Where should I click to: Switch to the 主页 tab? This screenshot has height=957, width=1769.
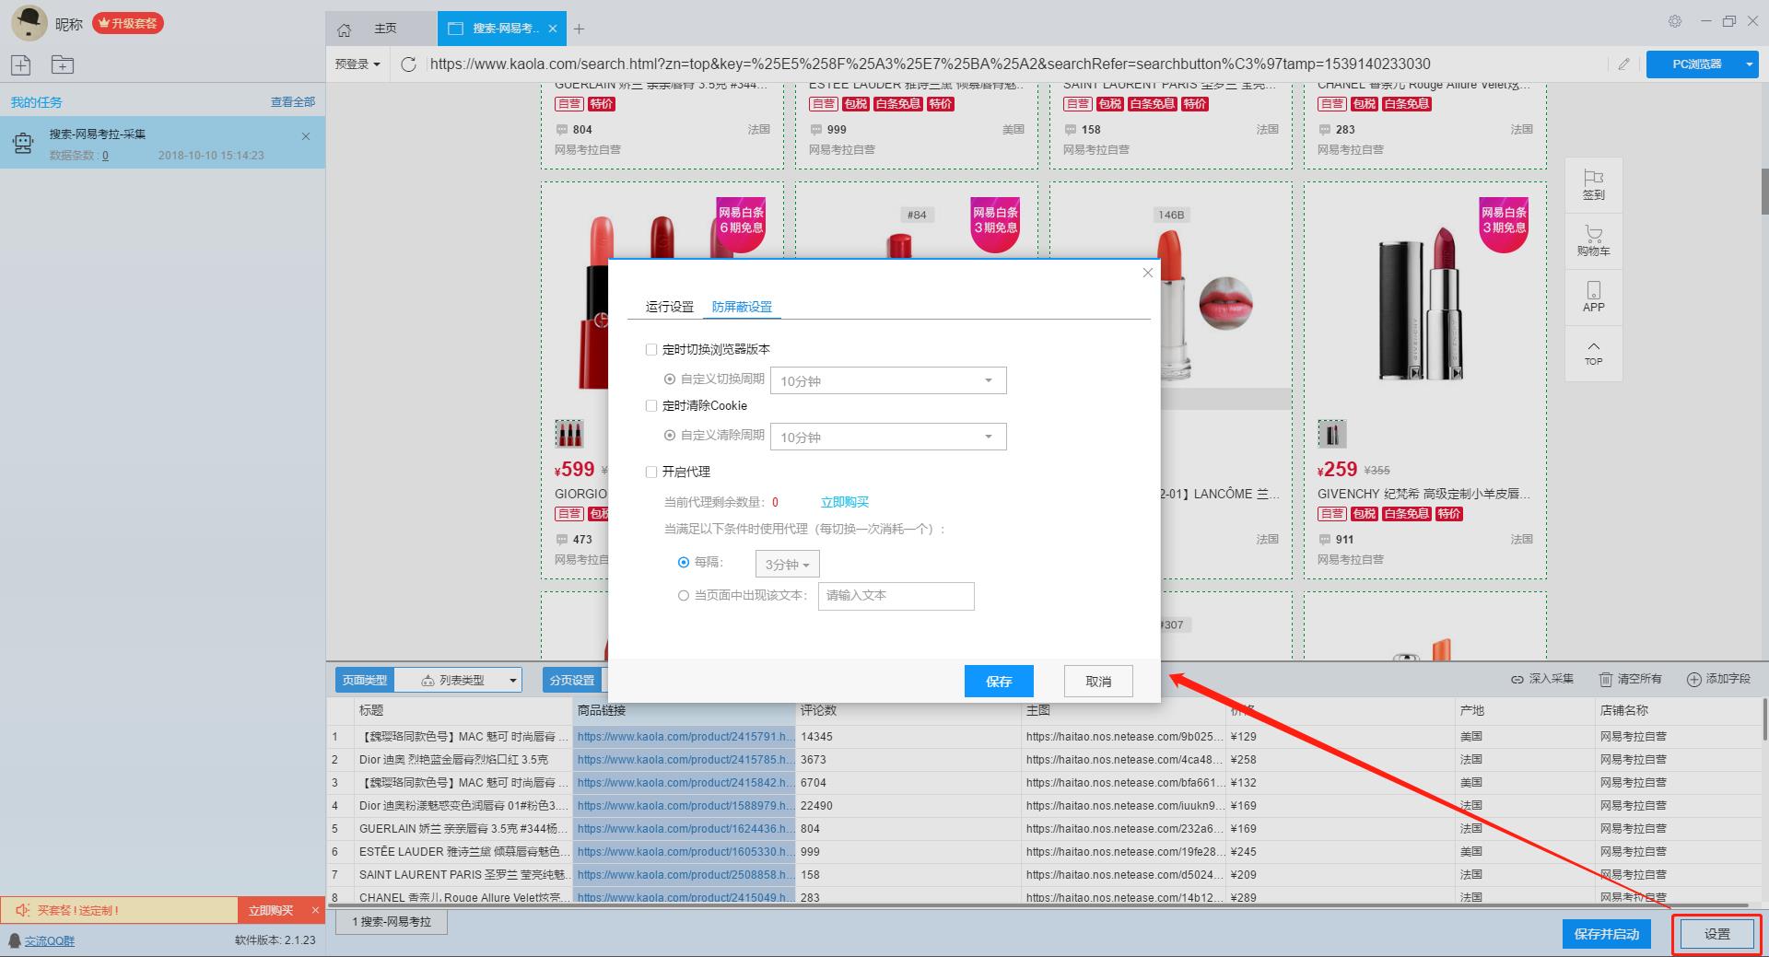tap(385, 29)
